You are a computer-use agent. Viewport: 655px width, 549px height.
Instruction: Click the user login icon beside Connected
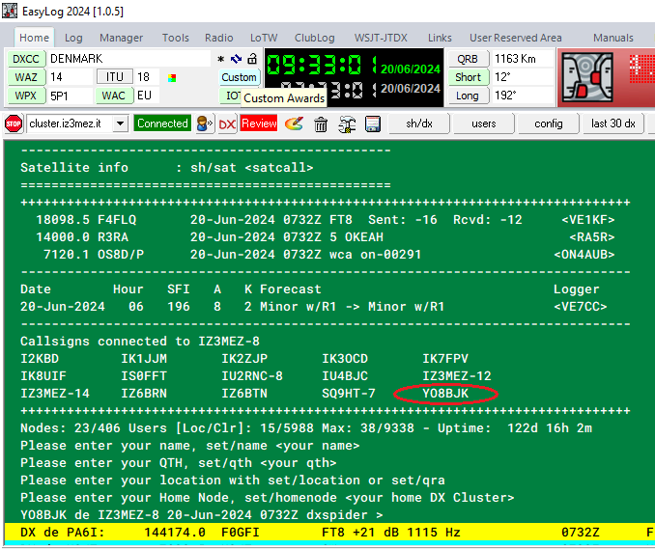[x=204, y=124]
